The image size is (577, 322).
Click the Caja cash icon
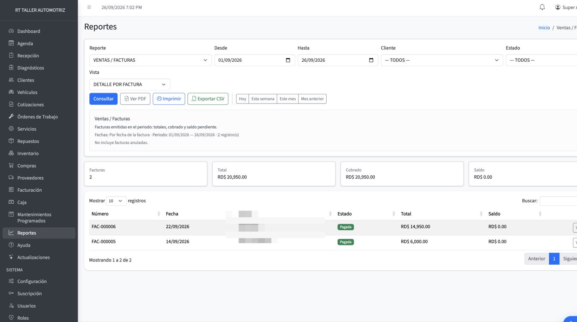coord(11,202)
